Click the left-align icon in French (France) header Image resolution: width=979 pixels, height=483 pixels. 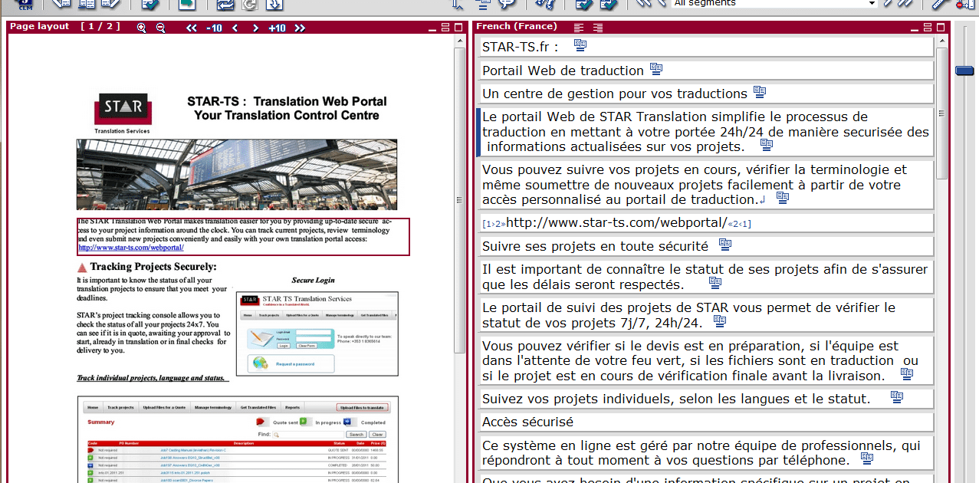click(x=579, y=28)
